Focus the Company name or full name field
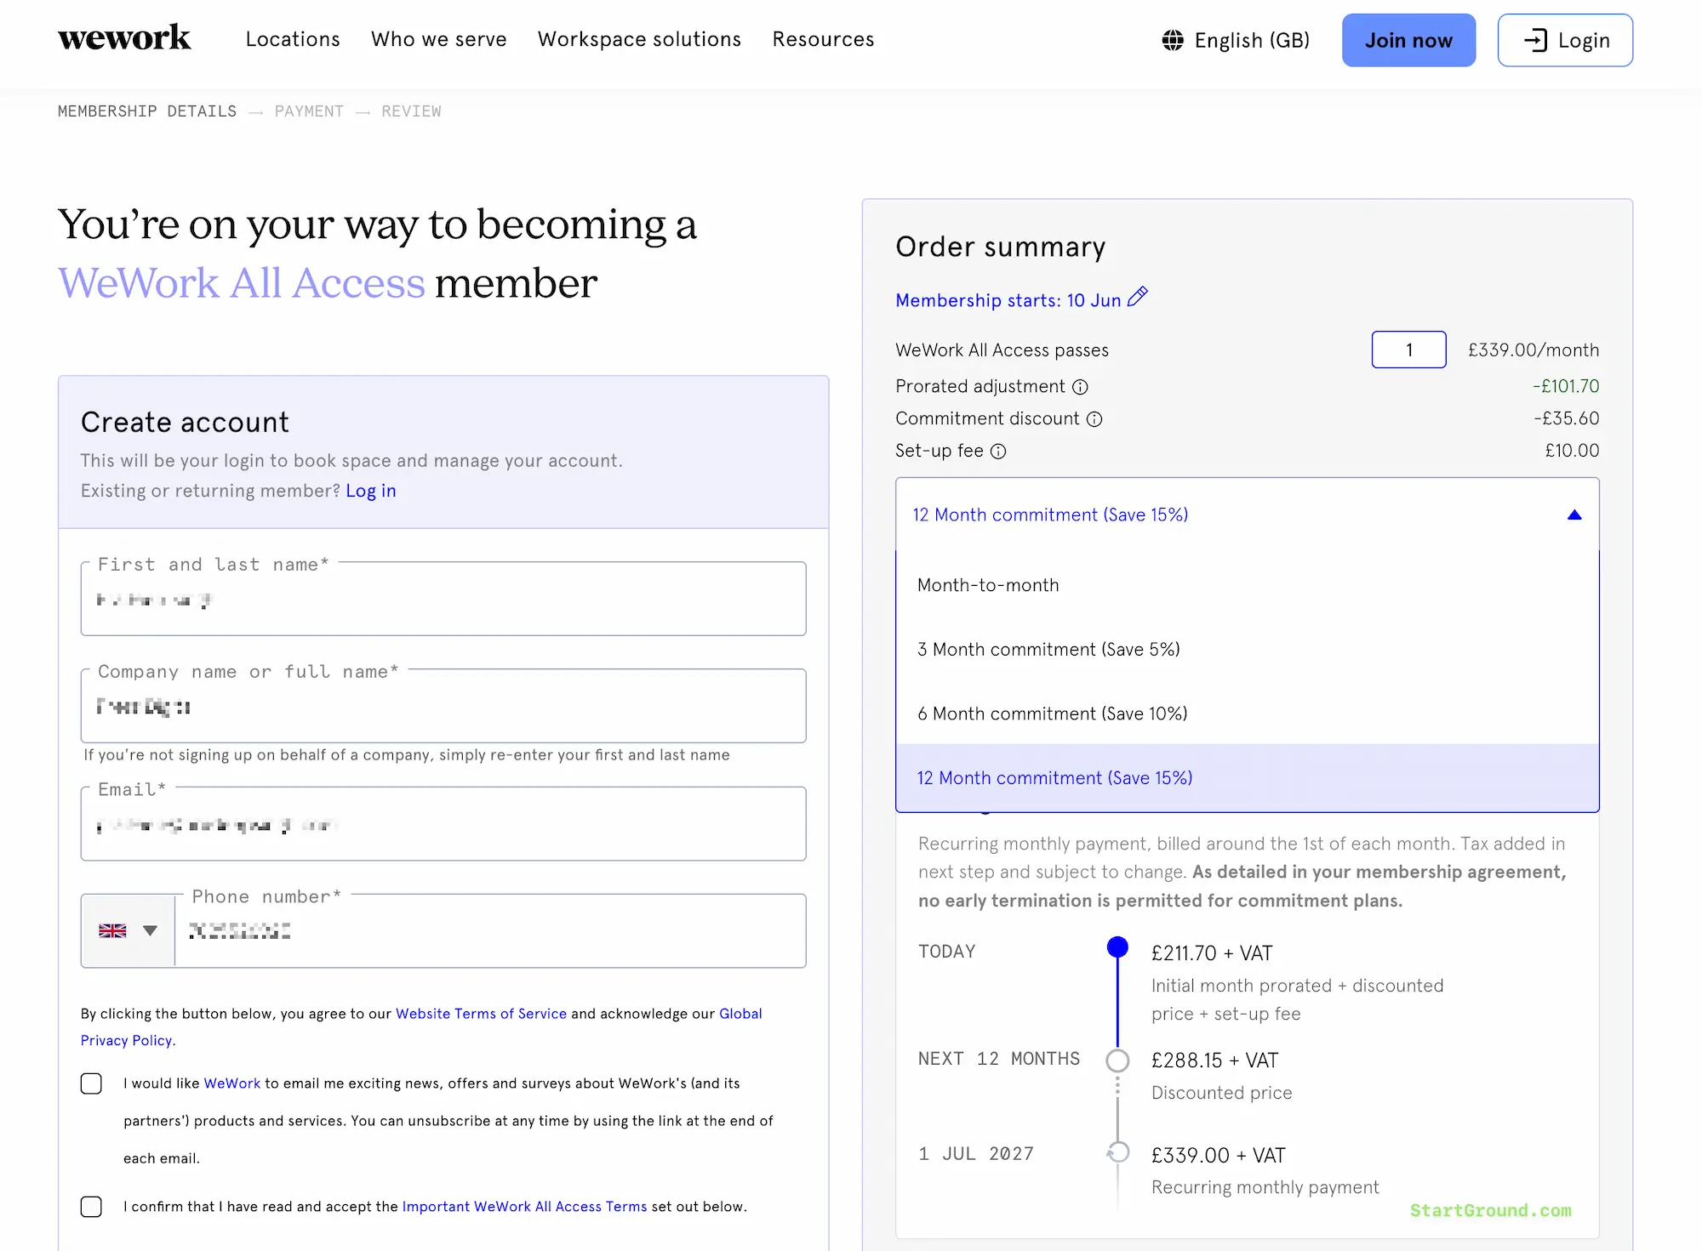 click(x=443, y=706)
